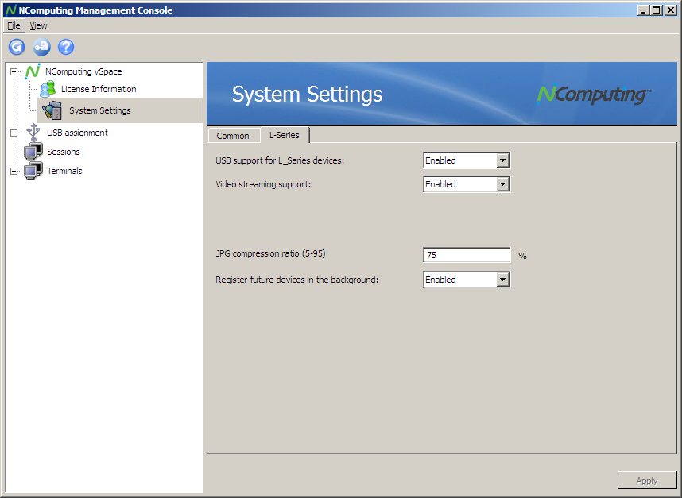Click the Apply button

647,481
